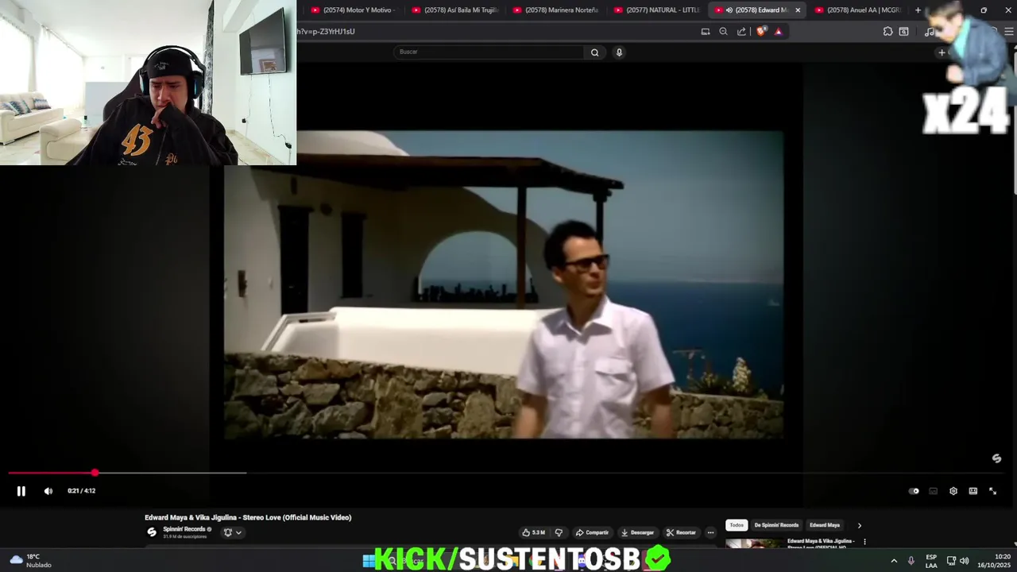The height and width of the screenshot is (572, 1017).
Task: Open Brave Shields lion icon
Action: (761, 32)
